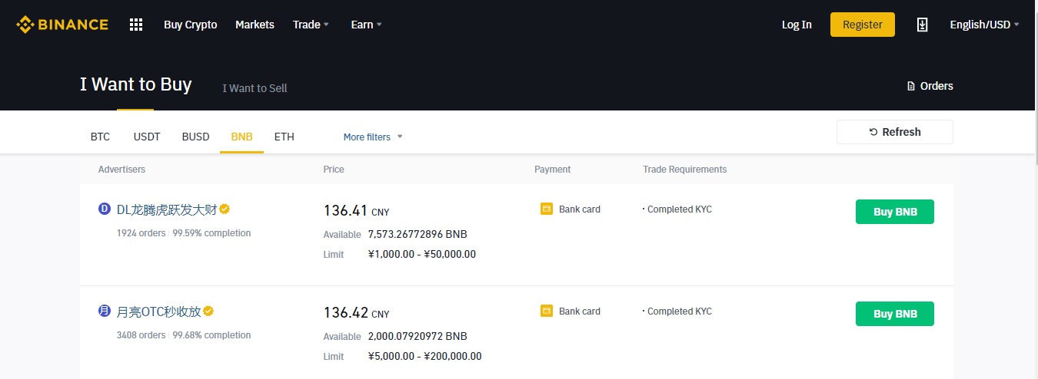Click the Binance logo
Screen dimensions: 1038x379
point(62,25)
